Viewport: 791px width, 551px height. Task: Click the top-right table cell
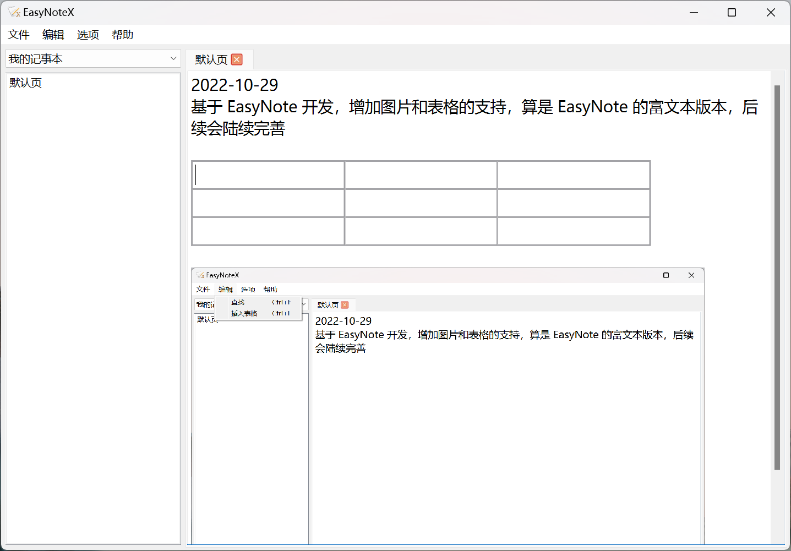(x=574, y=175)
